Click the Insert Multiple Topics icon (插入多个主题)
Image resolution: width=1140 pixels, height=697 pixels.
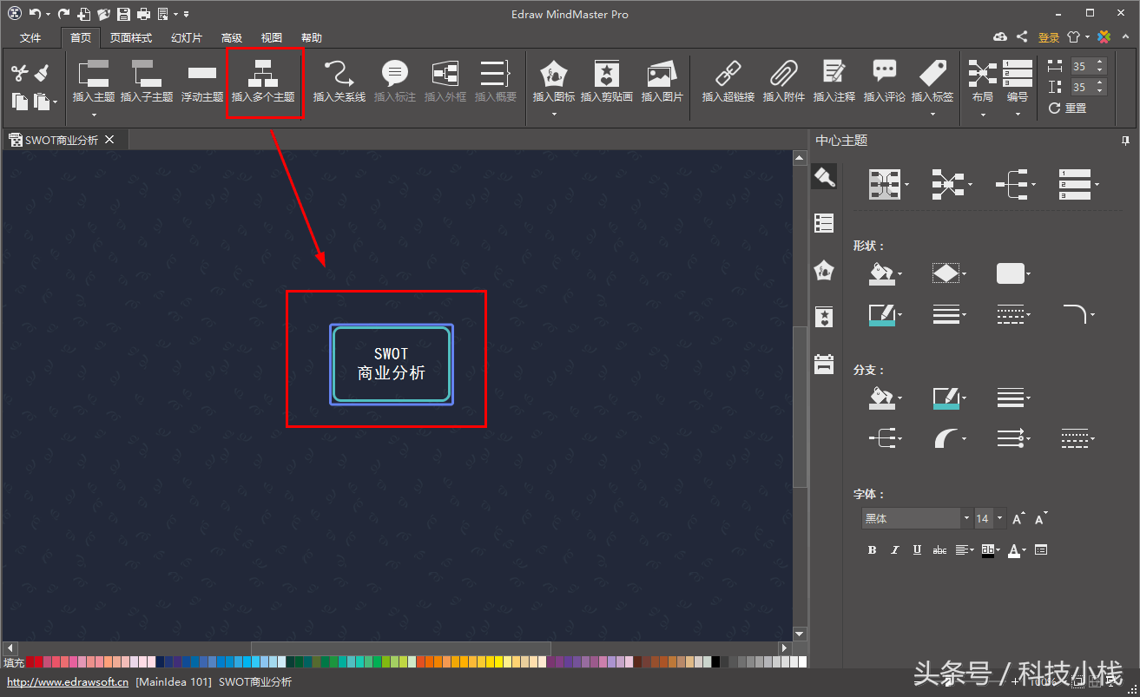pos(263,82)
